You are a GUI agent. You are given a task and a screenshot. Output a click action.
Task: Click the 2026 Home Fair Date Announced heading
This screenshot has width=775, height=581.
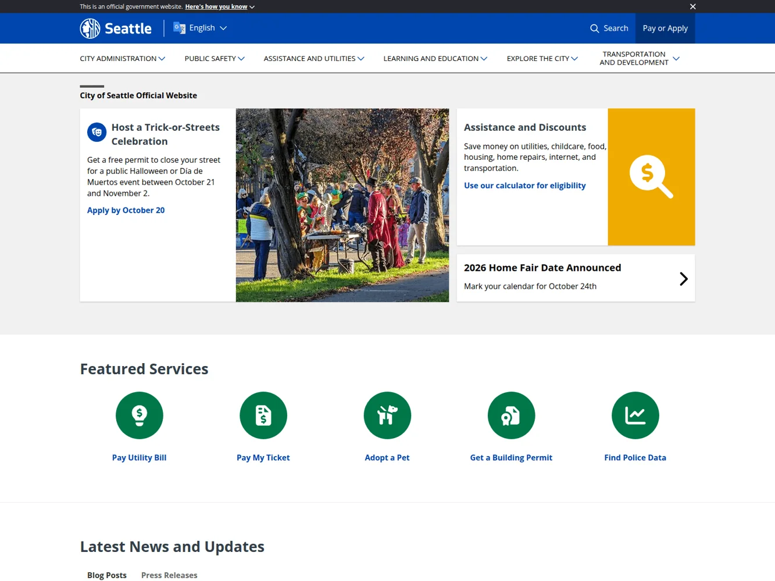[x=542, y=268]
